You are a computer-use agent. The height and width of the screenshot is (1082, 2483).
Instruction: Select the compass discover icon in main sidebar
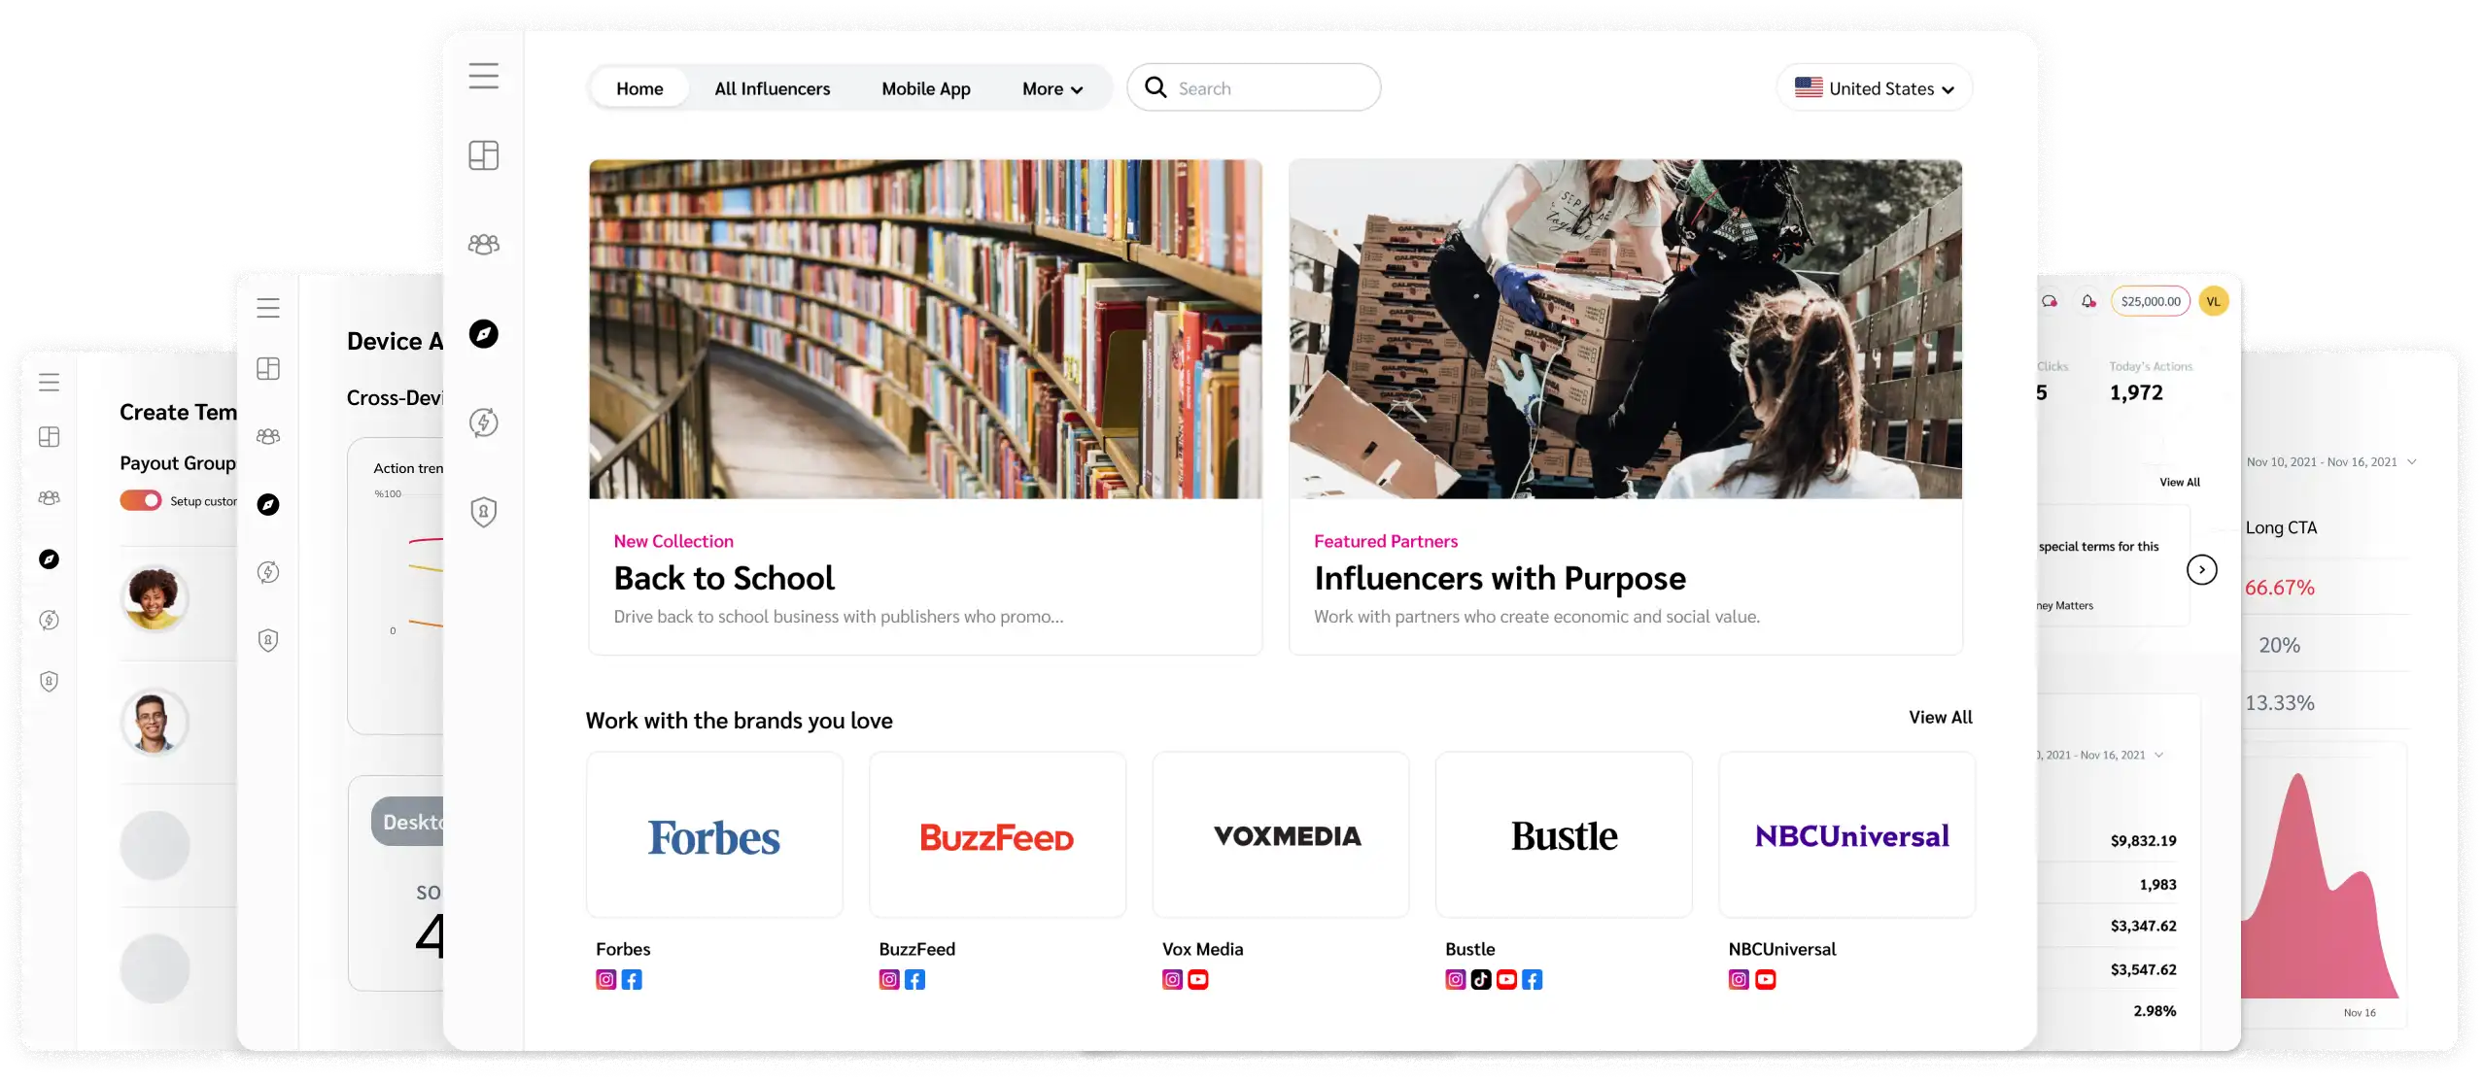[x=483, y=334]
